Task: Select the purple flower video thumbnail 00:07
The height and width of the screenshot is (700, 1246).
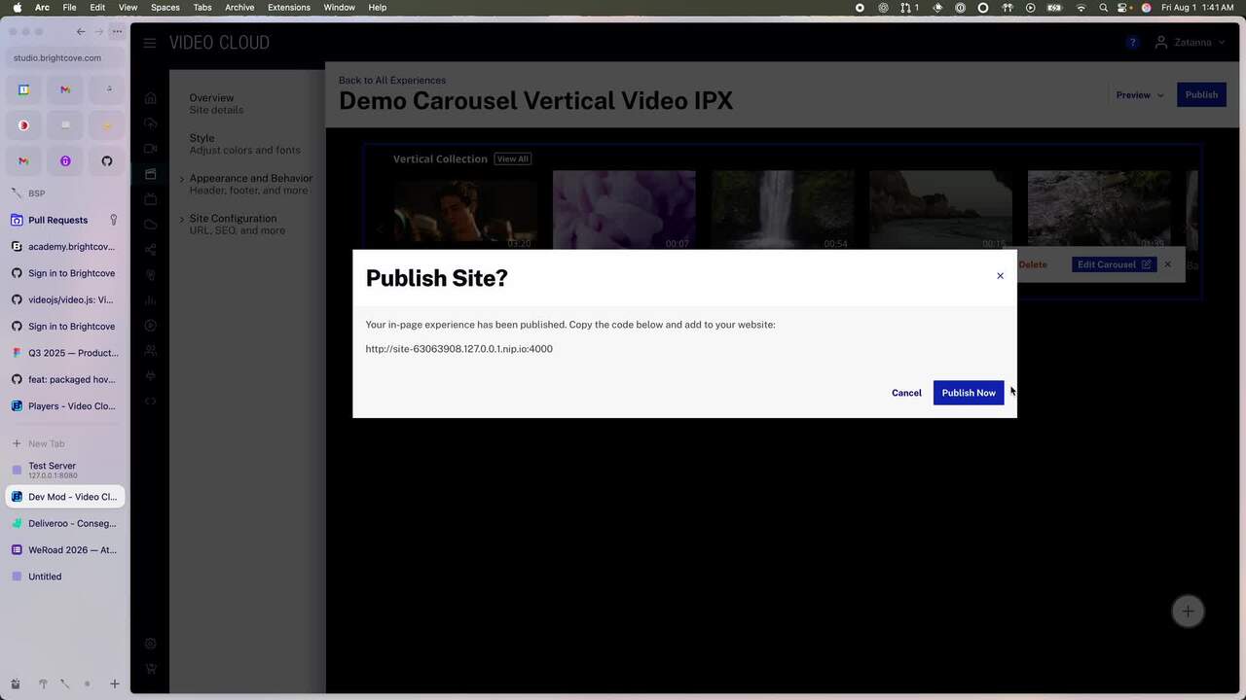Action: (624, 211)
